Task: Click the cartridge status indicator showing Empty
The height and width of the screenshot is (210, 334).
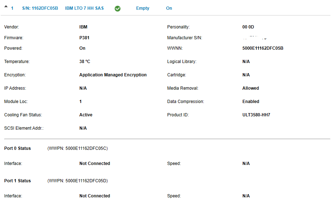Action: tap(142, 8)
